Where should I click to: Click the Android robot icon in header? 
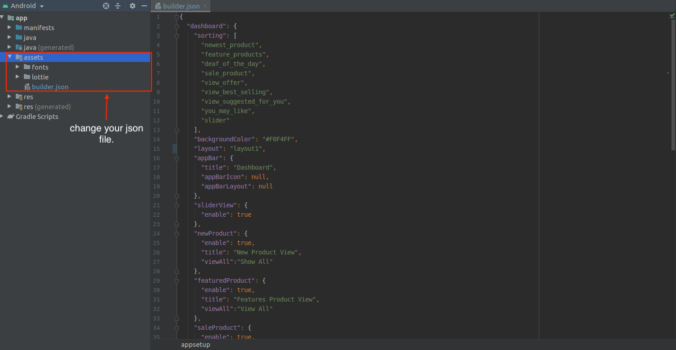pyautogui.click(x=5, y=6)
